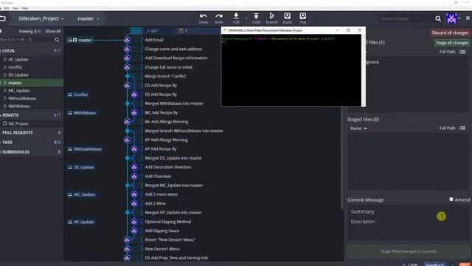Viewport: 472px width, 266px height.
Task: Open the Help menu
Action: pos(25,8)
